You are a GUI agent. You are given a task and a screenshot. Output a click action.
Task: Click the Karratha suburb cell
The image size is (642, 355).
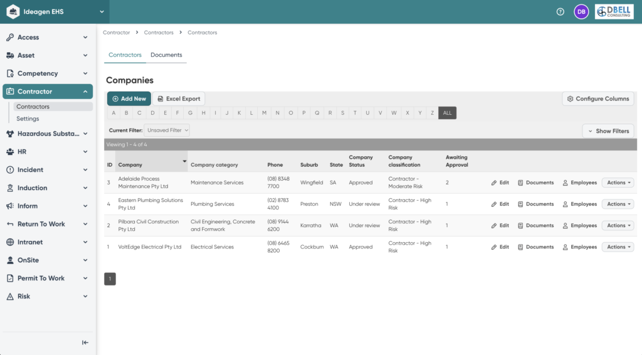tap(310, 226)
